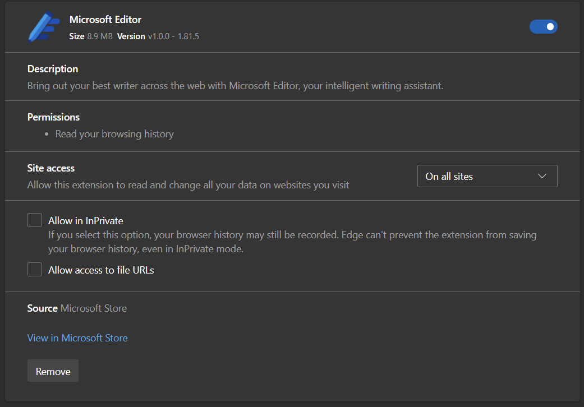Click the Remove button
The image size is (584, 407).
[53, 371]
